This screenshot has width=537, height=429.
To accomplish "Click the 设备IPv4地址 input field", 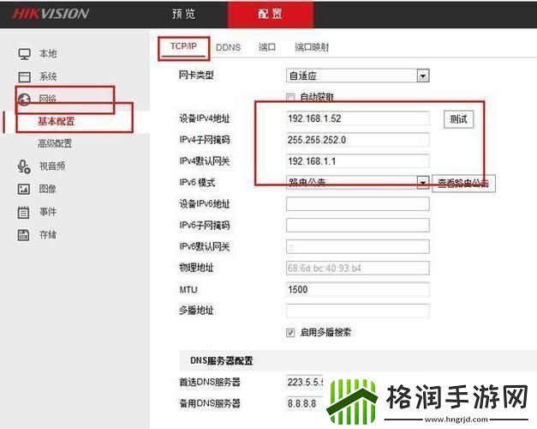I will [356, 118].
